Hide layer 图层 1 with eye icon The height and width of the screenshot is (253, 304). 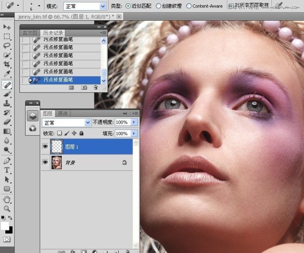tap(45, 147)
